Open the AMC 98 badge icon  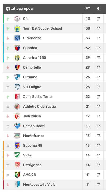point(17,175)
